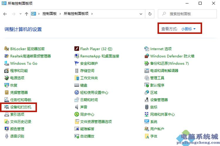220x146 pixels.
Task: Click the search magnifier icon
Action: [x=164, y=14]
